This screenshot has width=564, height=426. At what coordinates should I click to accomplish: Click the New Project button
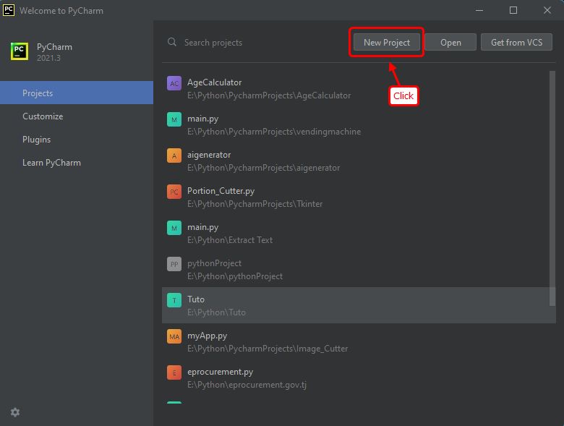(x=386, y=43)
